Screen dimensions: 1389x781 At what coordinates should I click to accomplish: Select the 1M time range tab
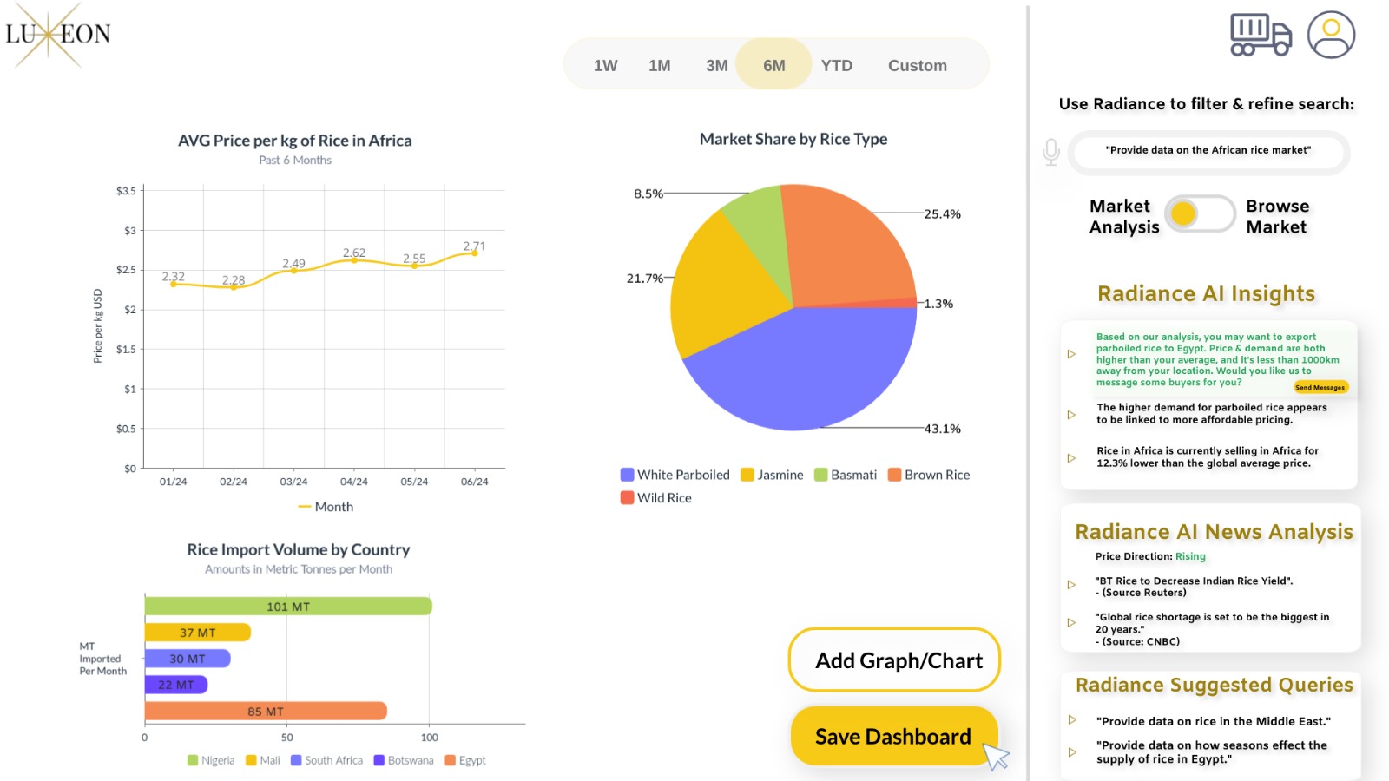[x=659, y=66]
